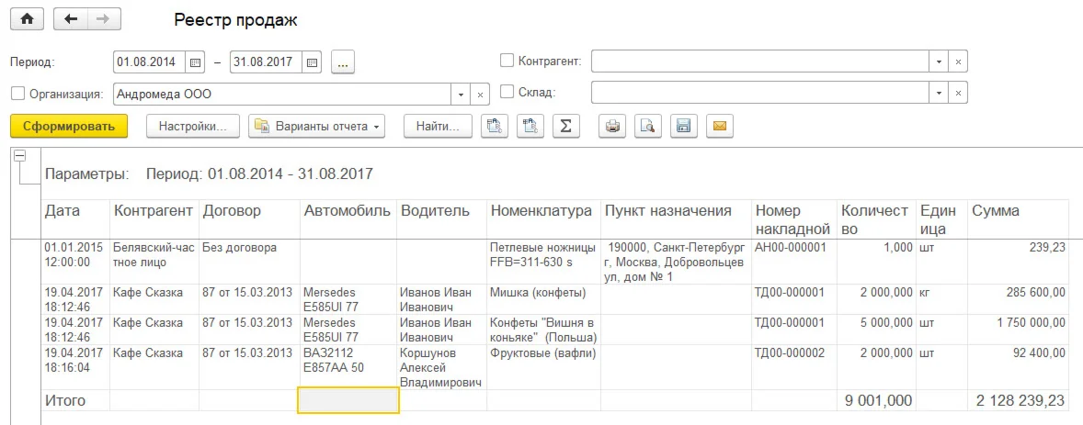Clear the Контрагент field
Viewport: 1083px width, 425px height.
(x=958, y=62)
